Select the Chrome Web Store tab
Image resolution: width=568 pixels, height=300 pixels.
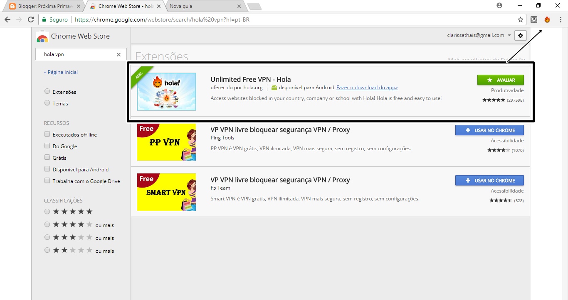pos(124,6)
